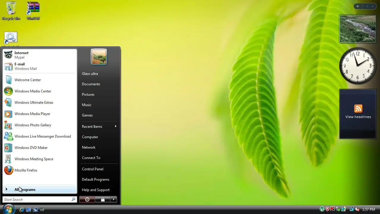Click the sidebar next gadgets page arrow

tap(373, 6)
